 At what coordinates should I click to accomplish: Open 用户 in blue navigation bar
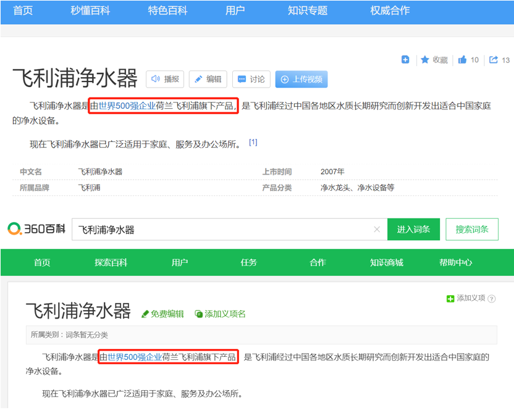[235, 10]
